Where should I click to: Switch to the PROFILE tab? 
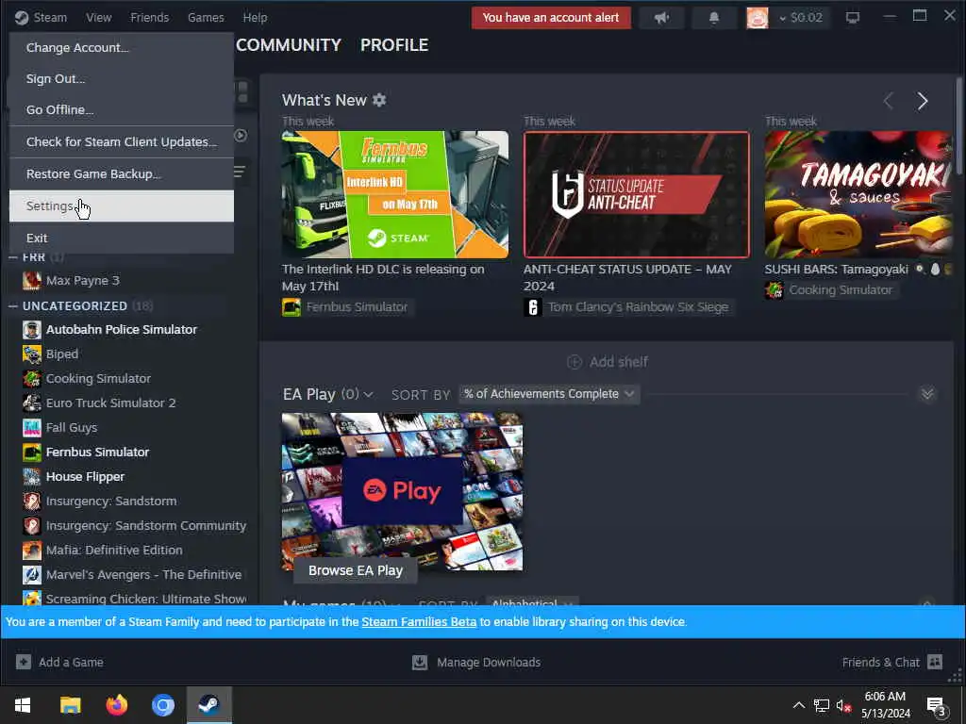(x=394, y=45)
